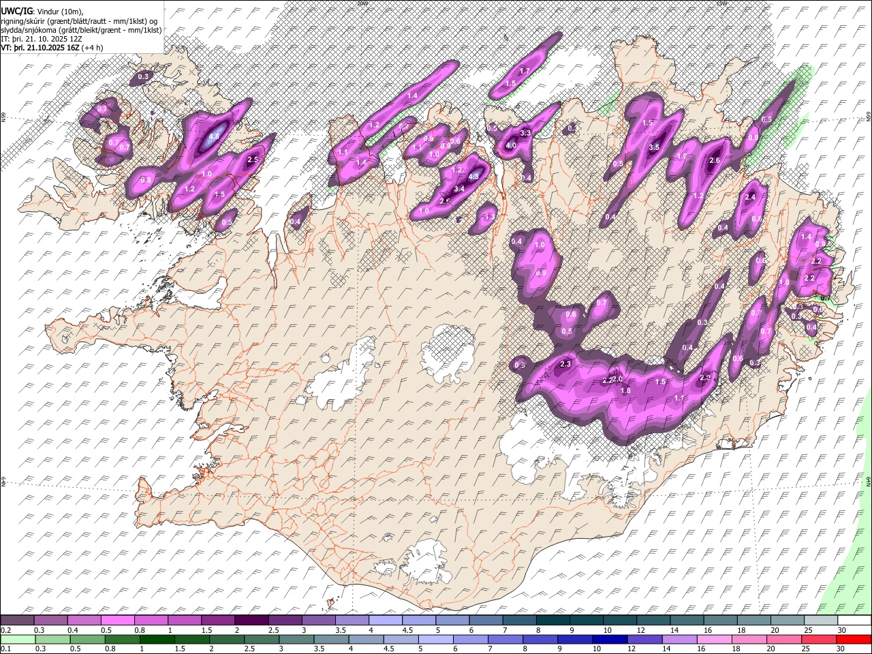Image resolution: width=872 pixels, height=654 pixels.
Task: Click the 0.4 label on the upper scale
Action: coord(73,630)
